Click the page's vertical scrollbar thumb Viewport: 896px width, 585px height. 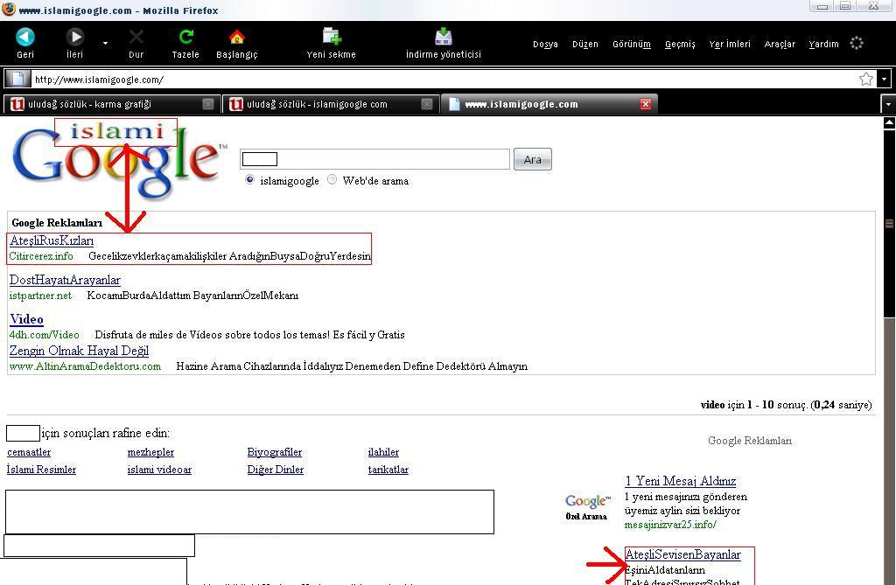tap(889, 223)
